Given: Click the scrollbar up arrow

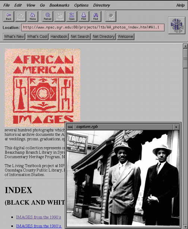Looking at the screenshot, I should point(185,46).
